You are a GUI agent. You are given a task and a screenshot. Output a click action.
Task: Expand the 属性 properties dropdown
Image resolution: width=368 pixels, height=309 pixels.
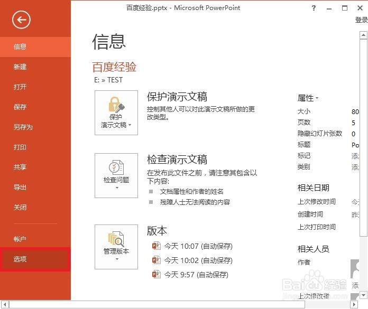coord(308,98)
